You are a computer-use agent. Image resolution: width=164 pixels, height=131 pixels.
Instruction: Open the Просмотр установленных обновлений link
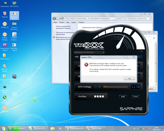tap(65, 33)
